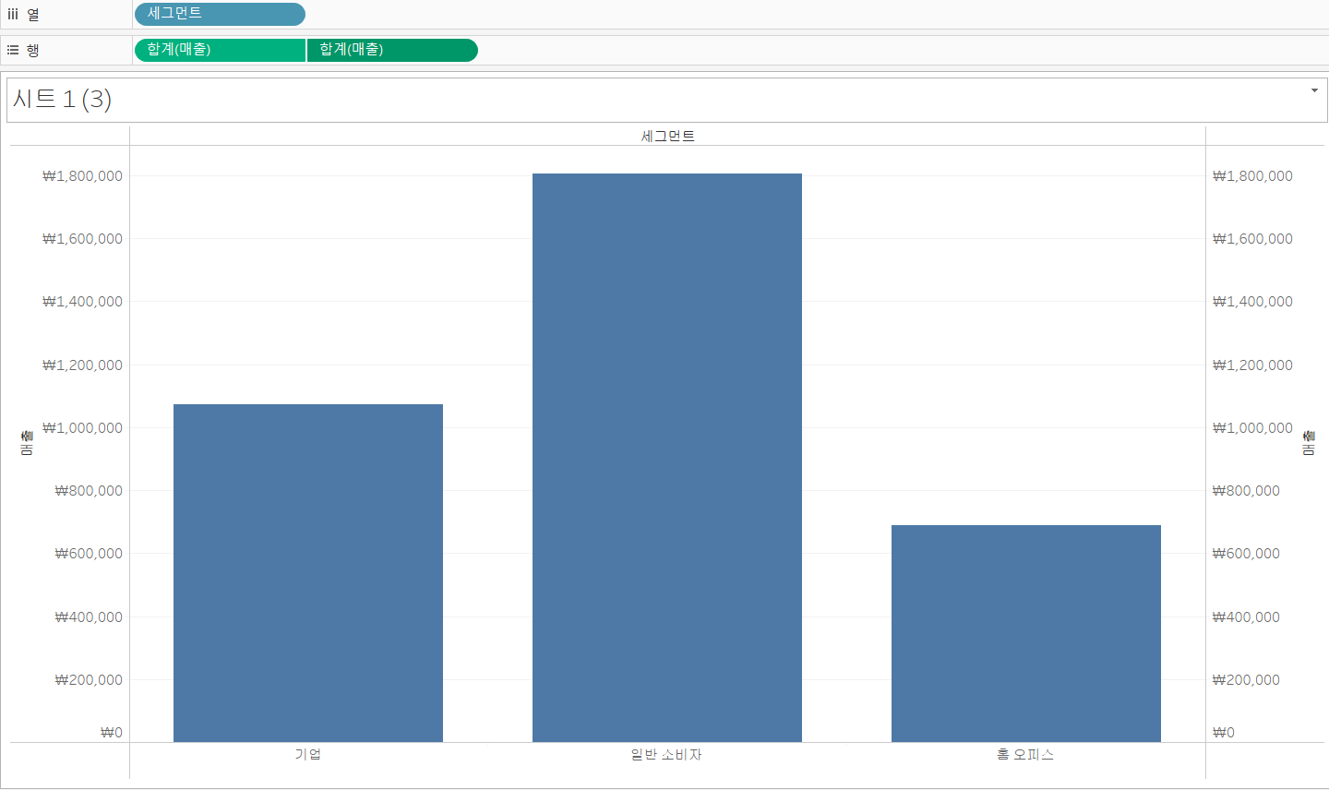The width and height of the screenshot is (1329, 790).
Task: Click the sheet title "시트 1 (3)"
Action: click(62, 99)
